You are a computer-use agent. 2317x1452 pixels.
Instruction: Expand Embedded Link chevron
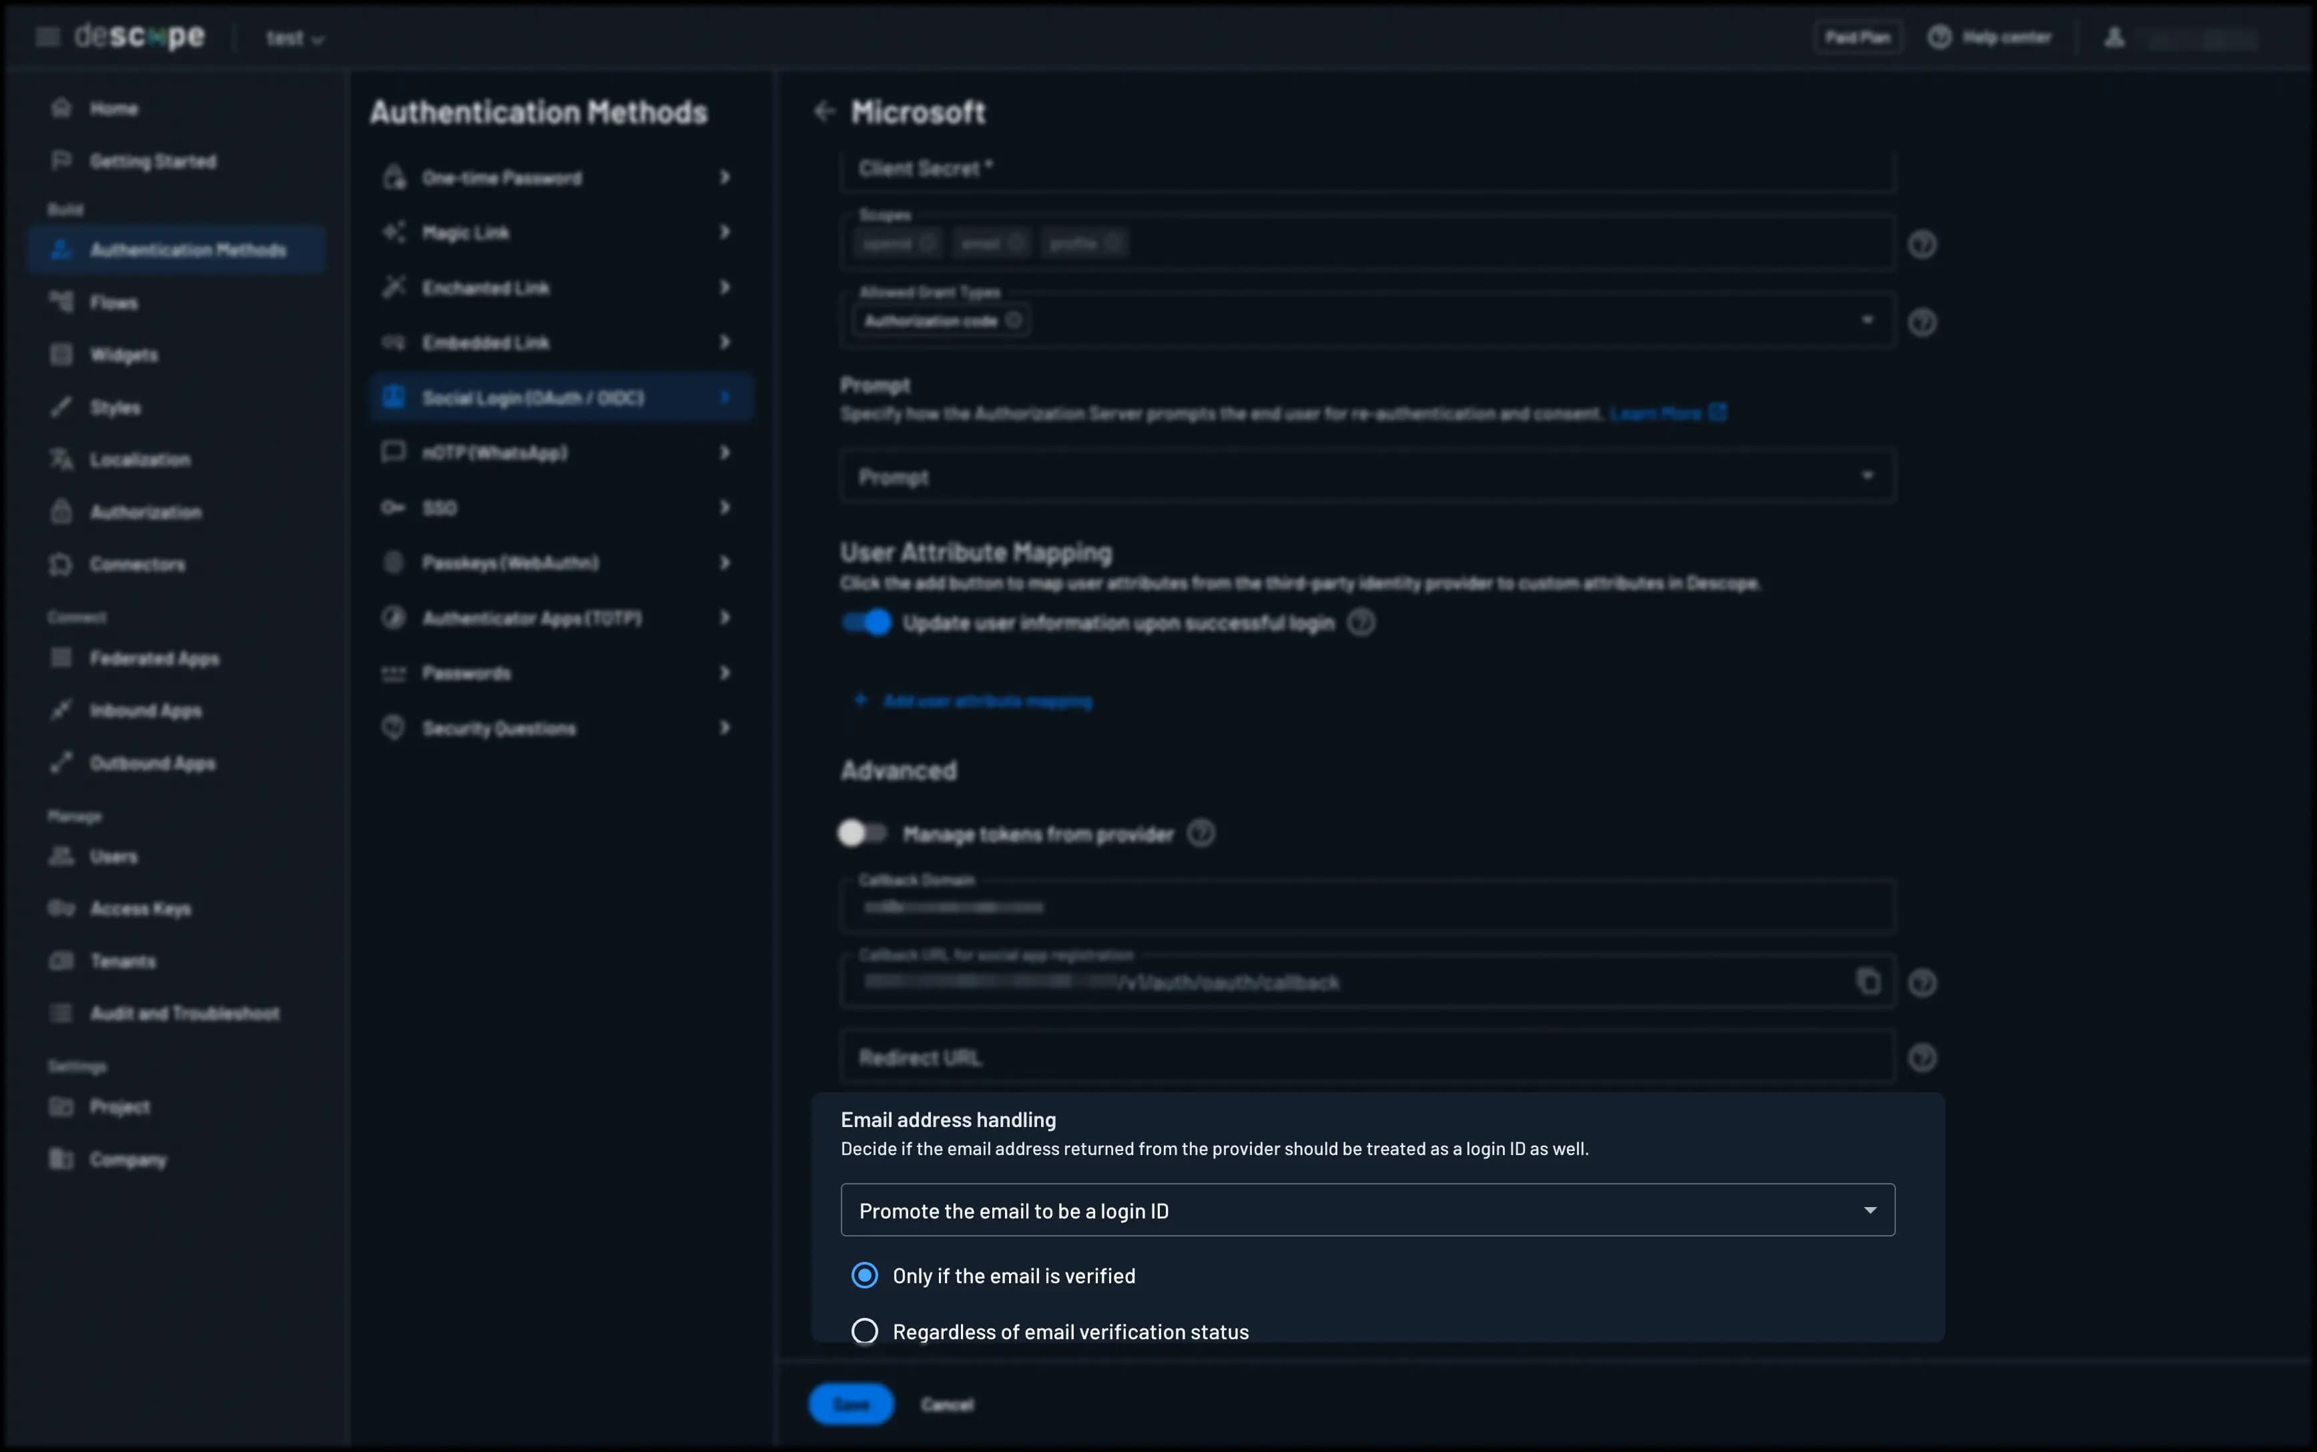tap(725, 342)
